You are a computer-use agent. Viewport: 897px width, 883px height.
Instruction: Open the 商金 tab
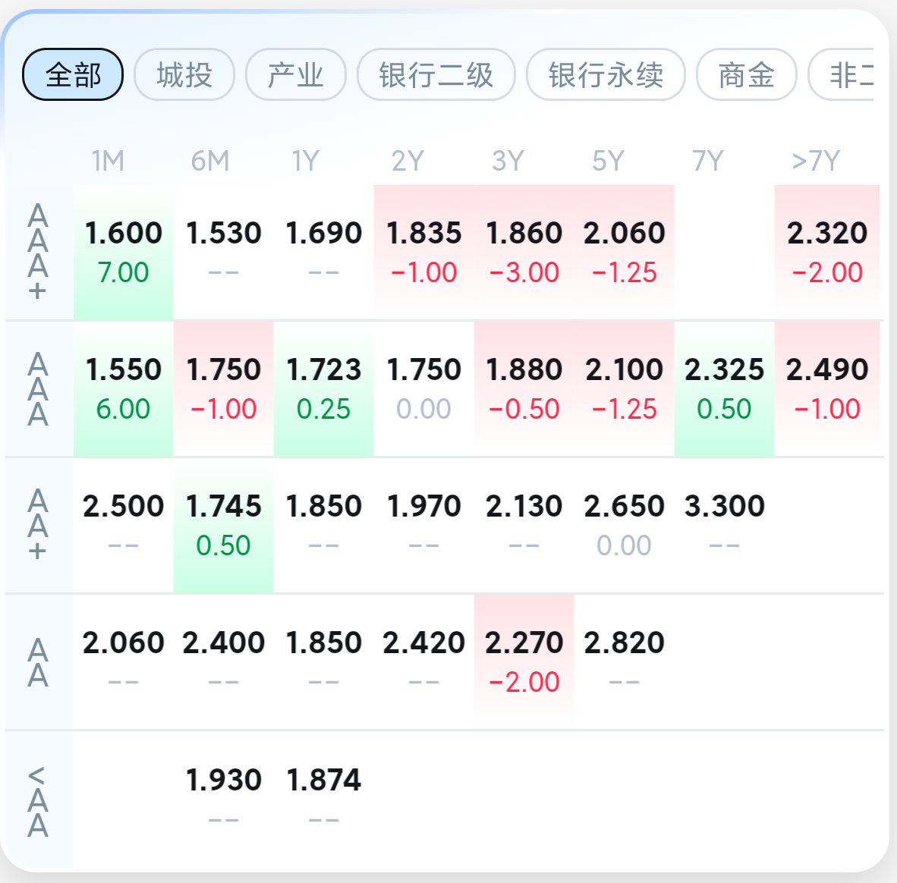747,74
